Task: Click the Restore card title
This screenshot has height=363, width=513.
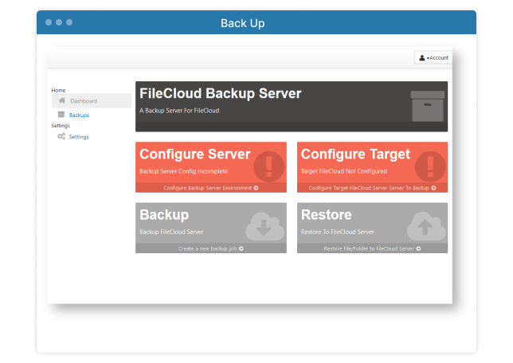Action: [x=326, y=215]
